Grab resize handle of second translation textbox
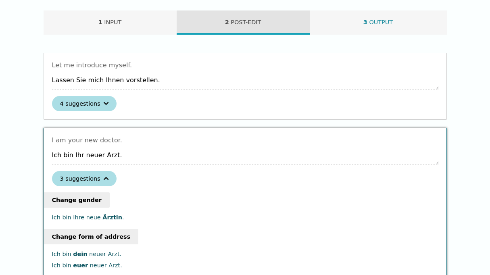The width and height of the screenshot is (490, 275). [436, 162]
